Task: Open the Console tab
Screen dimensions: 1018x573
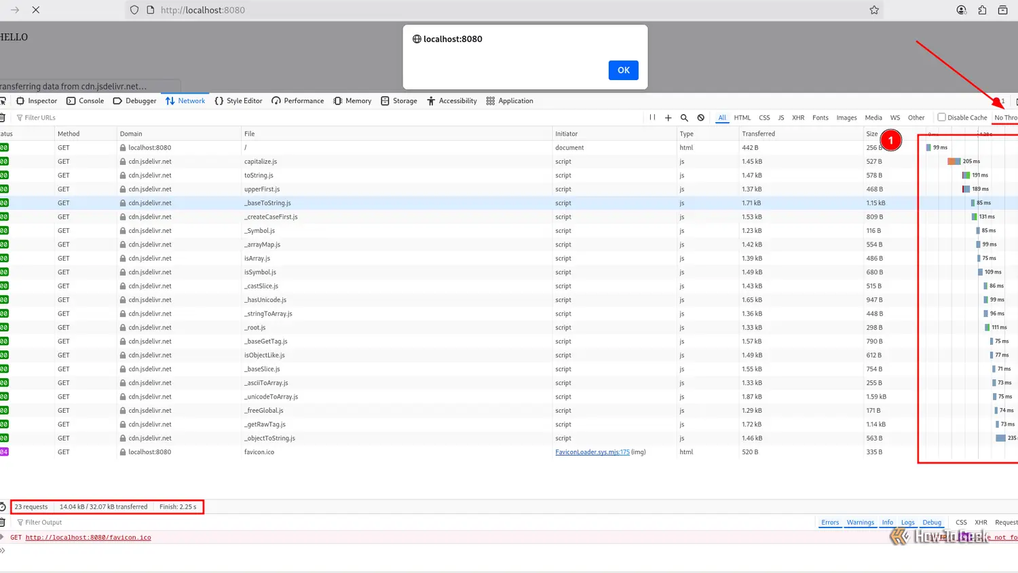Action: click(x=86, y=101)
